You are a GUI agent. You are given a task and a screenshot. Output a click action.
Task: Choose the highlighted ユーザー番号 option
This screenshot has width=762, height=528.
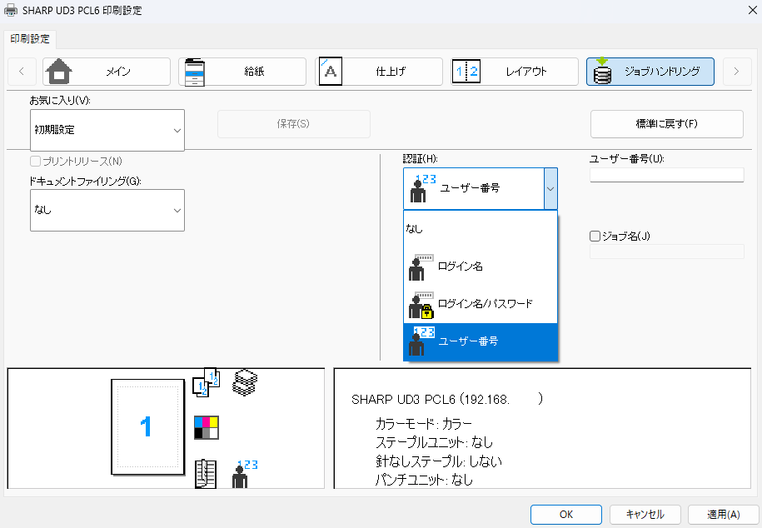coord(481,341)
